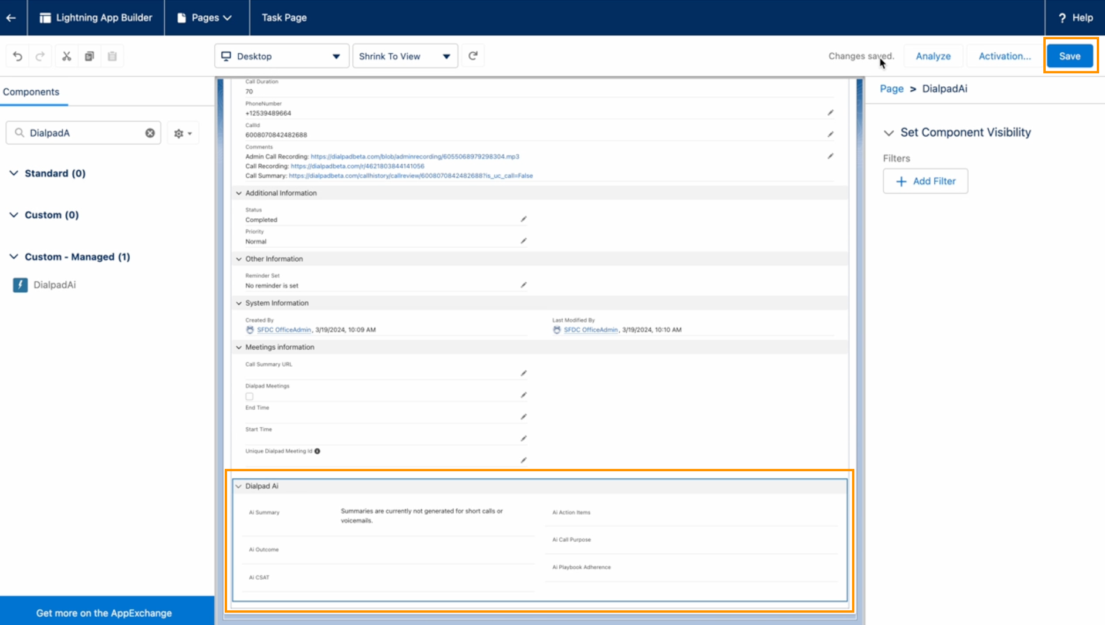Collapse the Custom (0) components section

(x=14, y=215)
